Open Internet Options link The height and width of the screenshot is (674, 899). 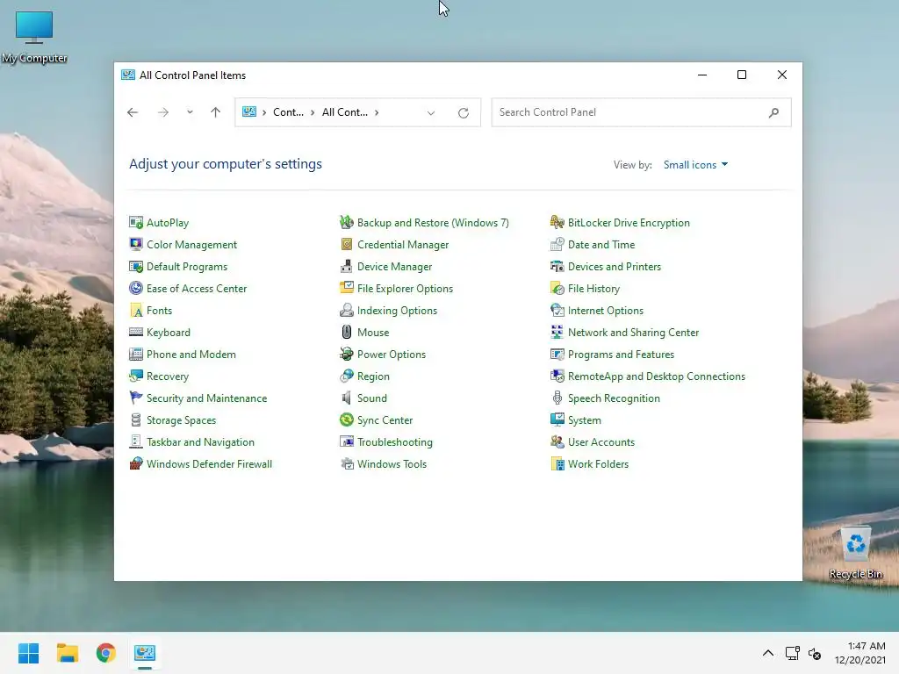pyautogui.click(x=606, y=310)
